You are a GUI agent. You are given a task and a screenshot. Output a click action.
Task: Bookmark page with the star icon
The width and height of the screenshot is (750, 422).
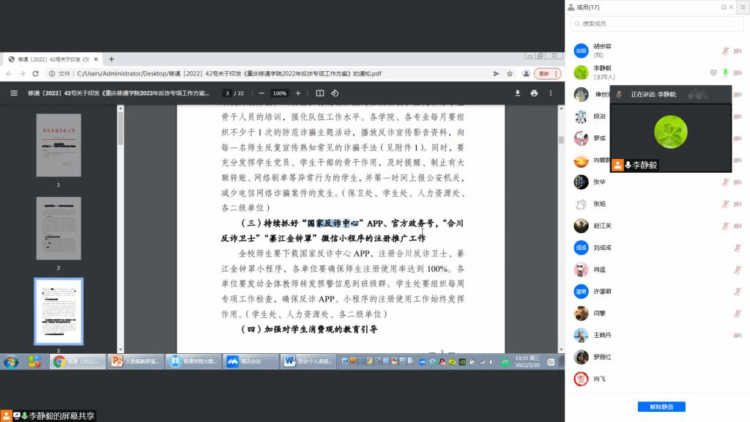(510, 74)
